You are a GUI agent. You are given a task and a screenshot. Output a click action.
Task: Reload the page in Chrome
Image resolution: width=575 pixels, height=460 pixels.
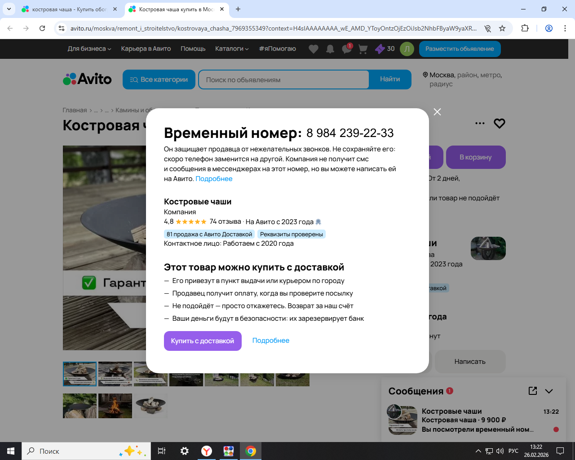42,28
